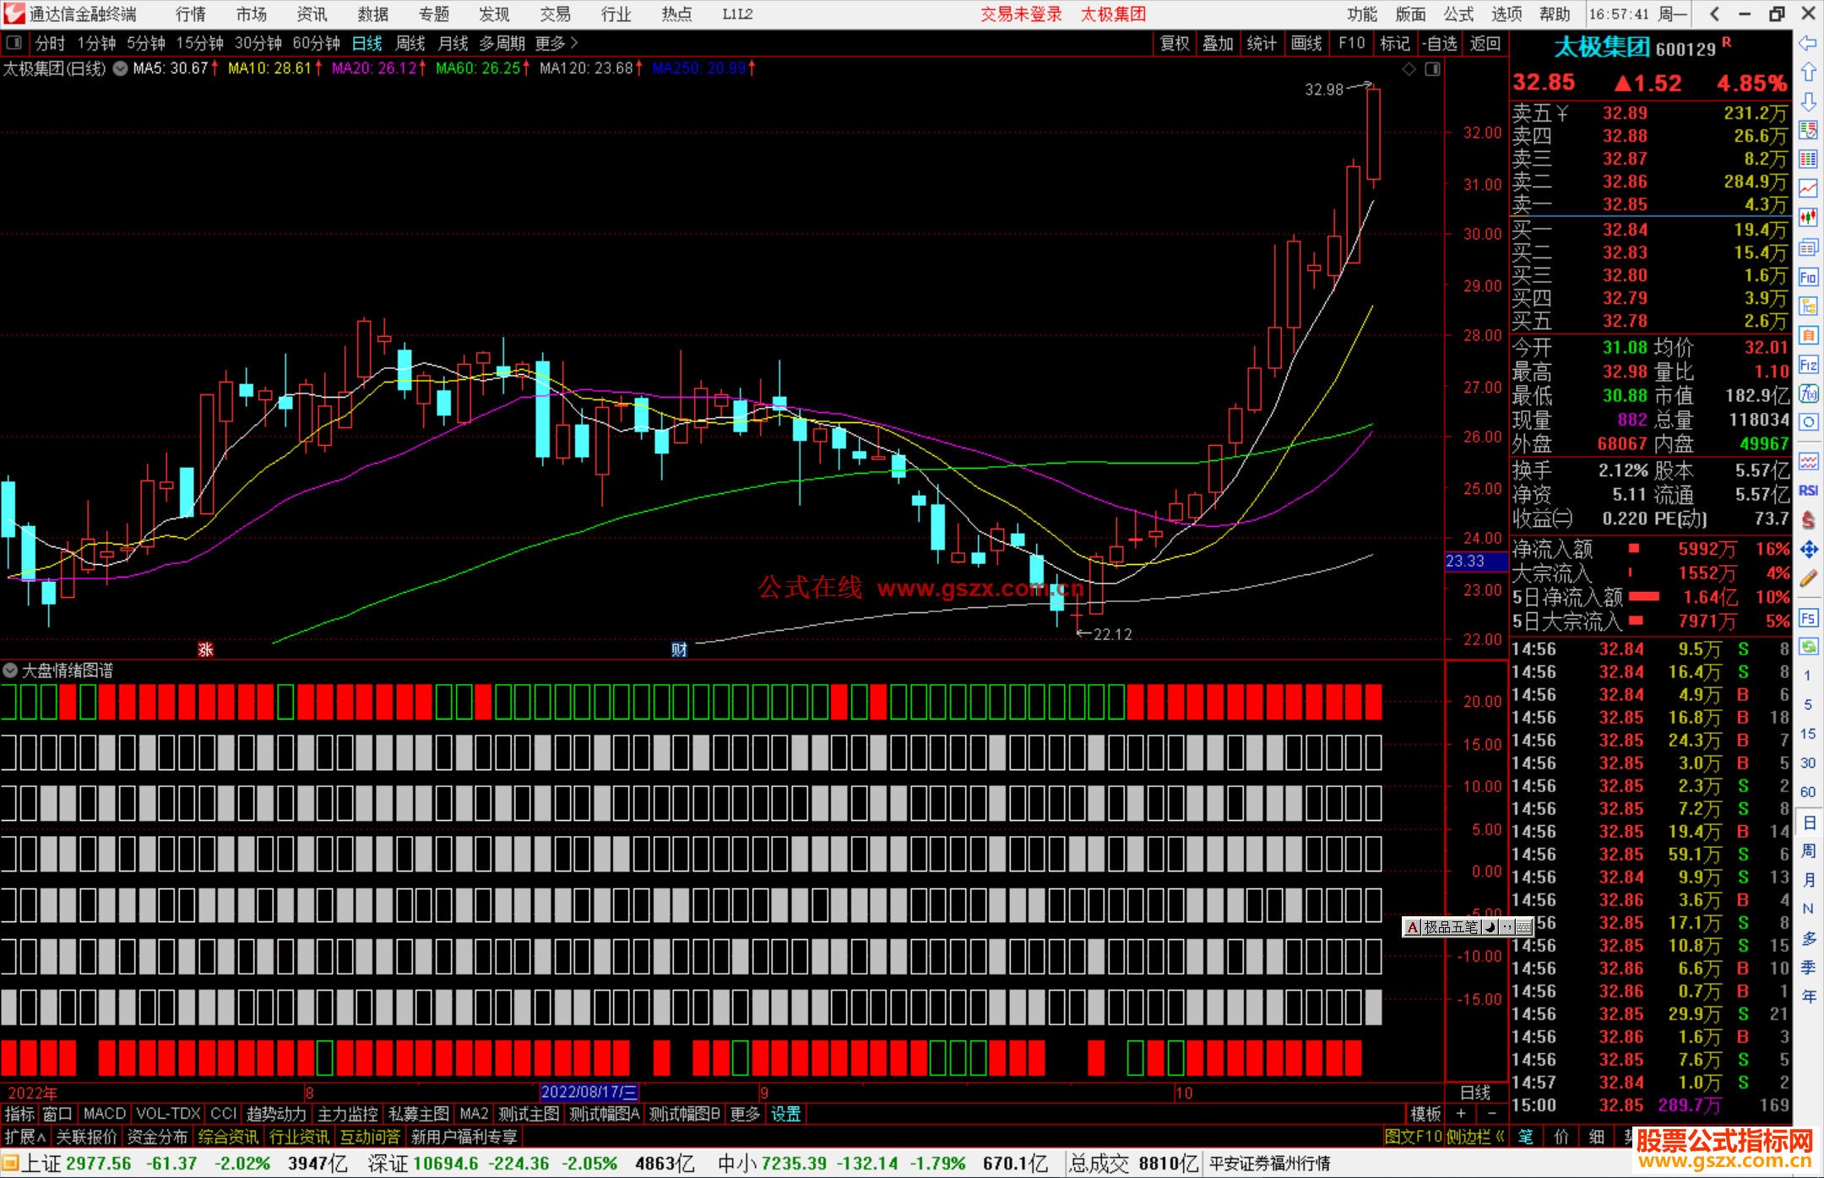1824x1178 pixels.
Task: Switch to the 分时 time-sharing tab
Action: 50,43
